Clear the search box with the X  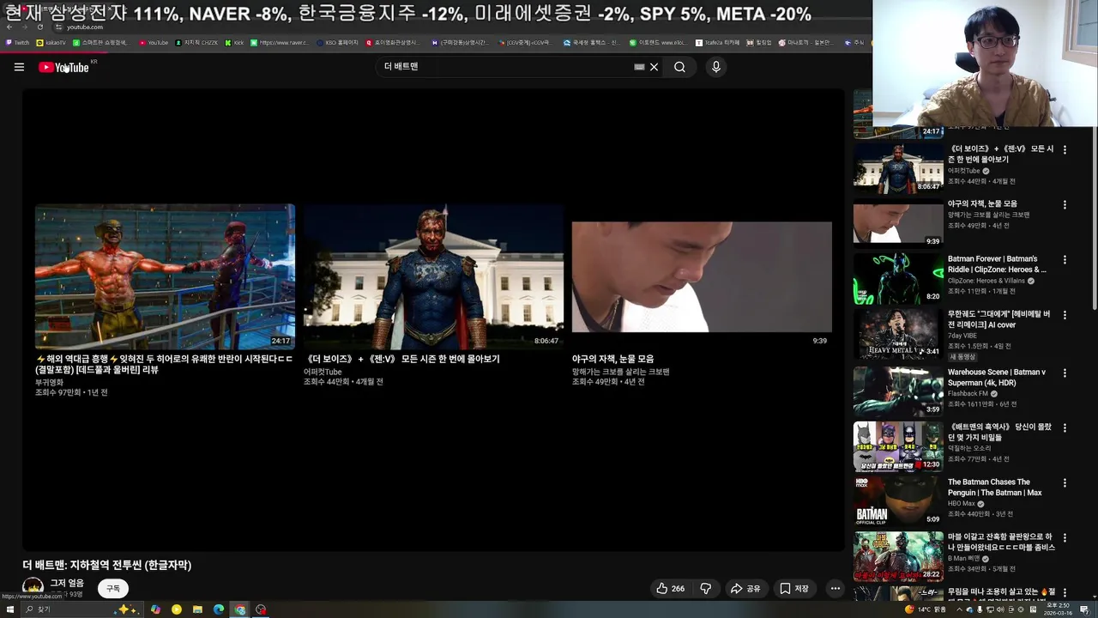point(654,67)
